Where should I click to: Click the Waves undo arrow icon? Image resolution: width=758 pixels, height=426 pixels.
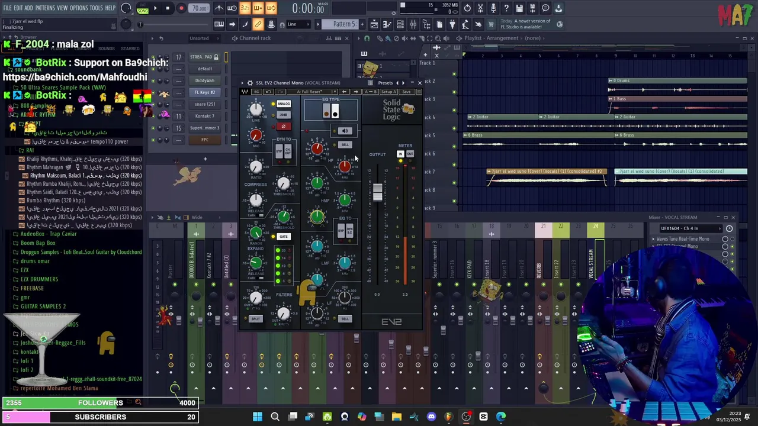pos(268,92)
